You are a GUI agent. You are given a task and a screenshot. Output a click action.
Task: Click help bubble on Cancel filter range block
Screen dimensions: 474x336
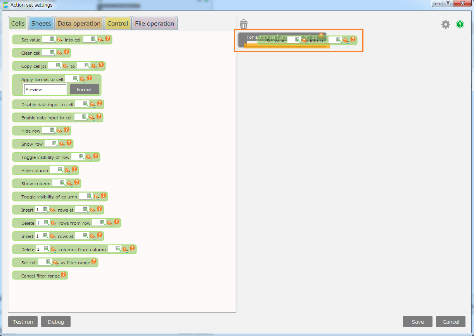pyautogui.click(x=64, y=274)
